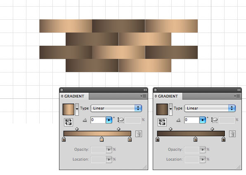The image size is (246, 175).
Task: Click delete stop trash icon in left panel
Action: [139, 134]
